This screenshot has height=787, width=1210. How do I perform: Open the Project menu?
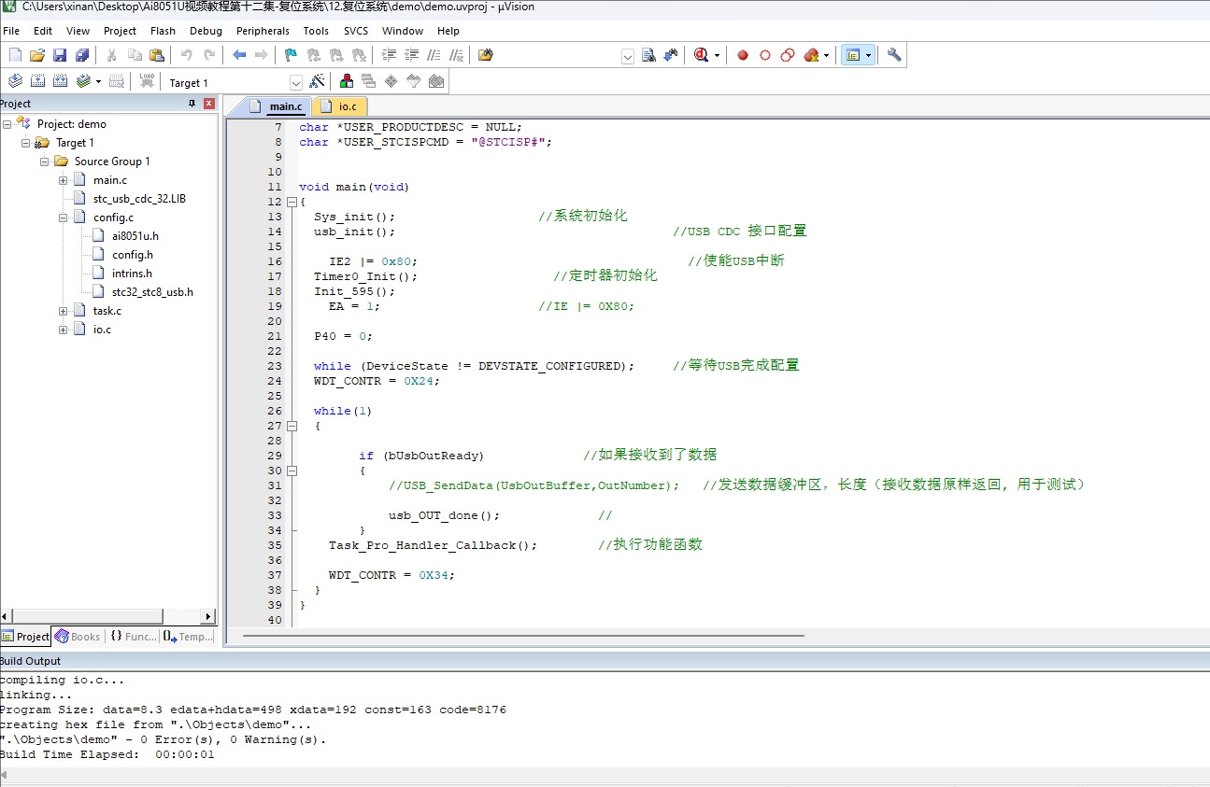click(x=120, y=31)
